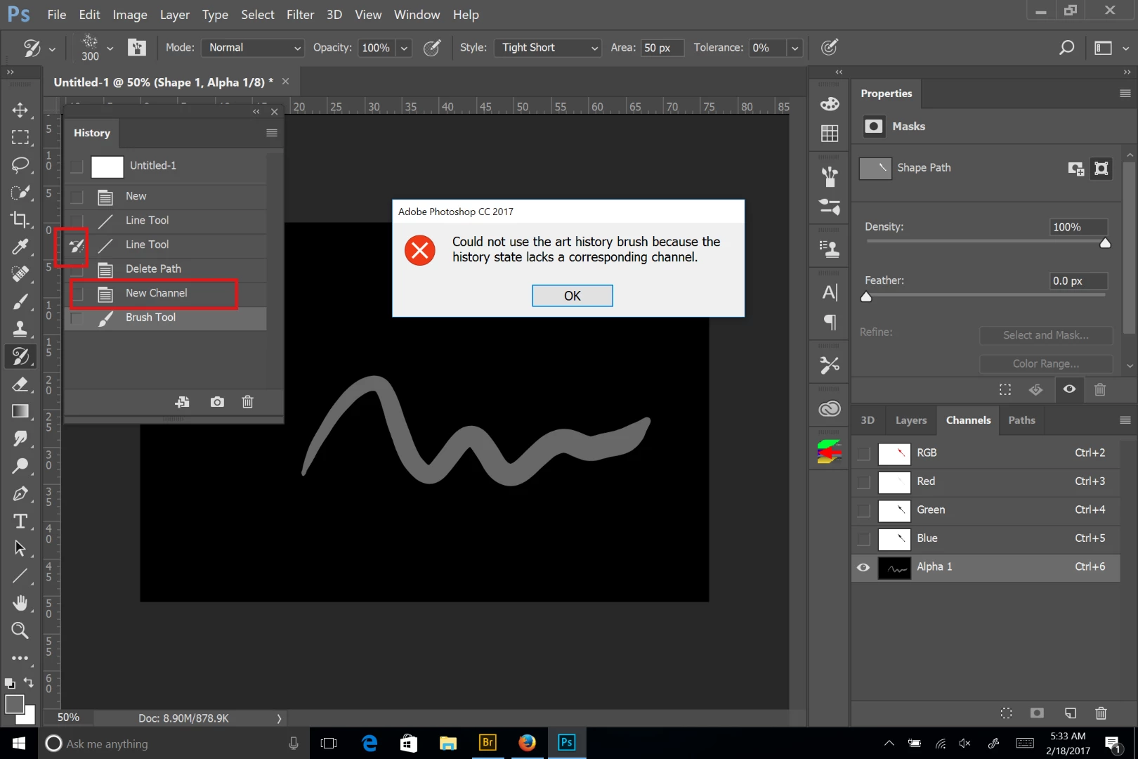Select the Clone Stamp tool

pyautogui.click(x=20, y=329)
